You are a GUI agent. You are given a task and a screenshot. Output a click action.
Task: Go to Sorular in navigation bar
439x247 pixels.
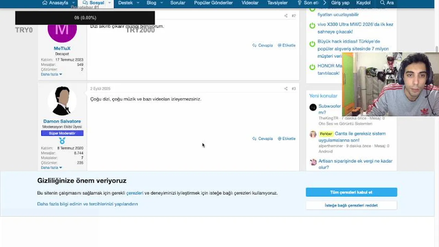pos(178,3)
